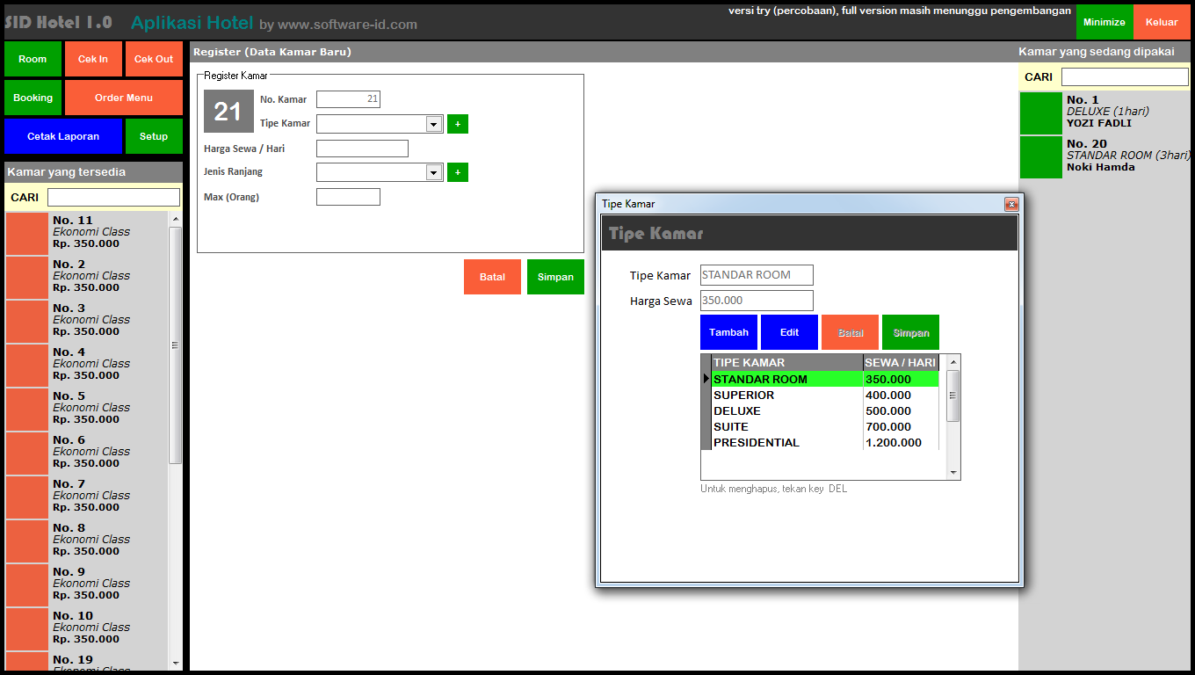The width and height of the screenshot is (1195, 675).
Task: Click Tambah in Tipe Kamar dialog
Action: click(729, 332)
